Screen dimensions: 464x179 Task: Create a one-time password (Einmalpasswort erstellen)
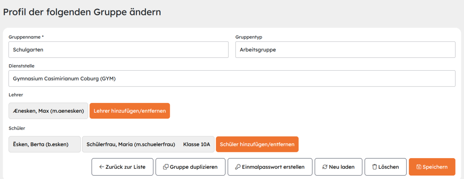coord(270,167)
